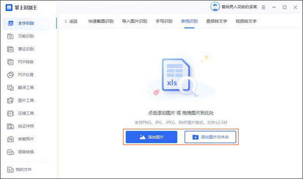The image size is (303, 179).
Task: Select PDF处理 label in sidebar
Action: coord(26,75)
